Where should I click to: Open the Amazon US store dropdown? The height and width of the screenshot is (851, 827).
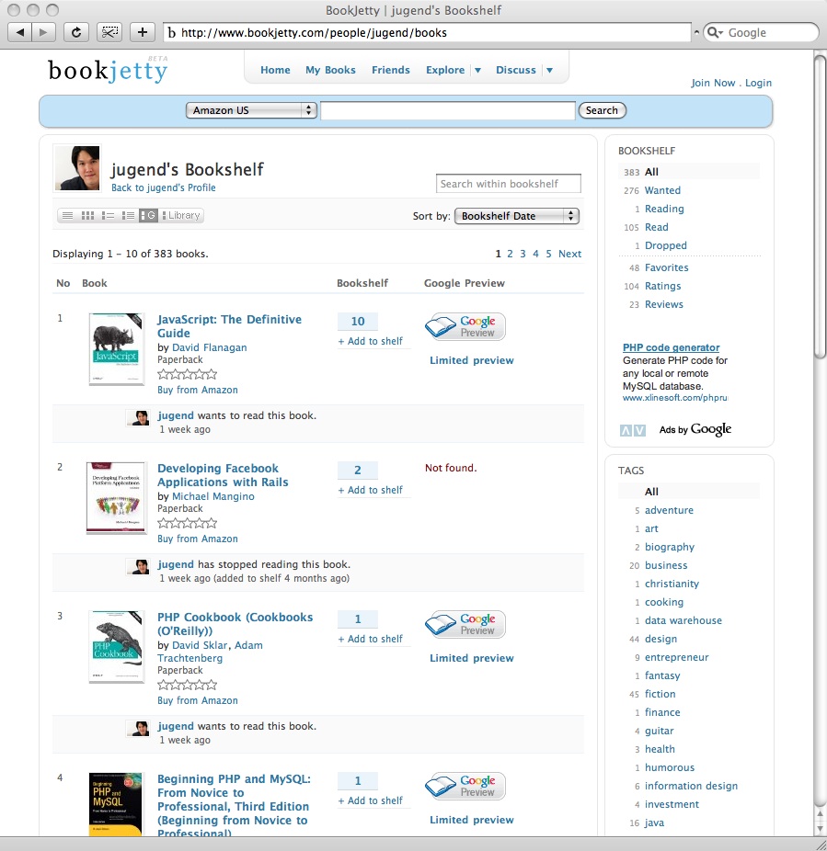(x=251, y=110)
